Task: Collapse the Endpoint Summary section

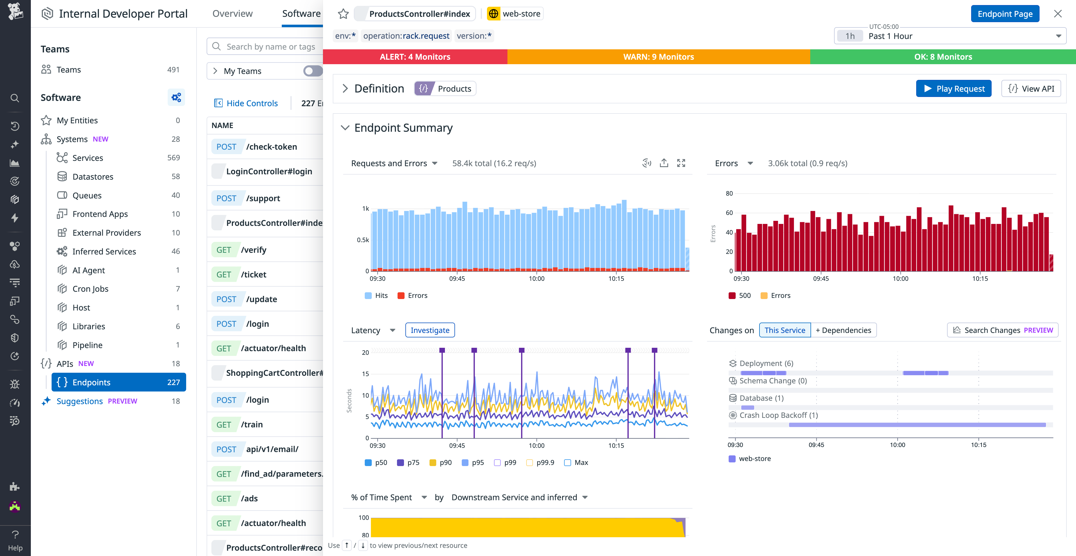Action: tap(345, 128)
